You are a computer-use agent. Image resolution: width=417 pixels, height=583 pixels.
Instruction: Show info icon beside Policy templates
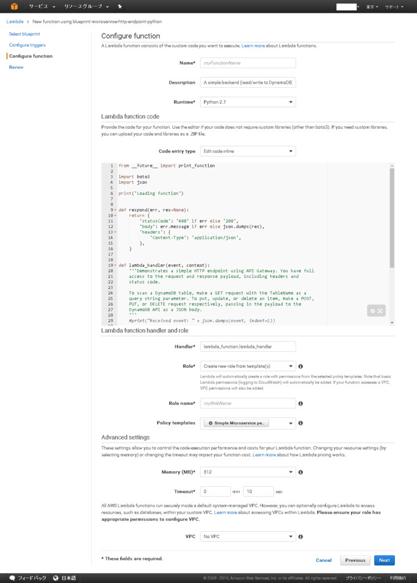click(301, 423)
